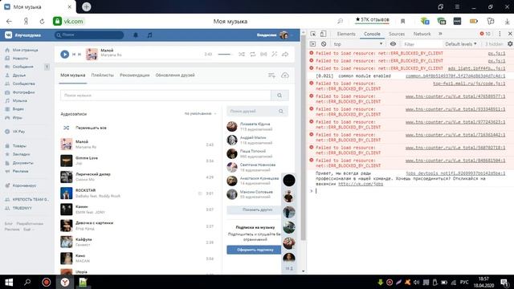The height and width of the screenshot is (289, 514).
Task: Toggle the live expression eye icon
Action: pos(393,44)
